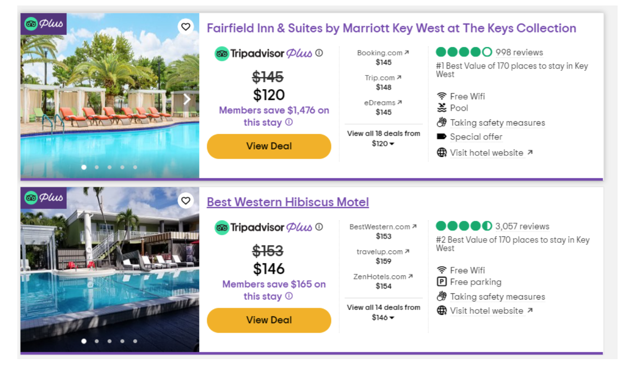Click View Deal for Best Western Hibiscus
Screen dimensions: 624x370
tap(269, 320)
